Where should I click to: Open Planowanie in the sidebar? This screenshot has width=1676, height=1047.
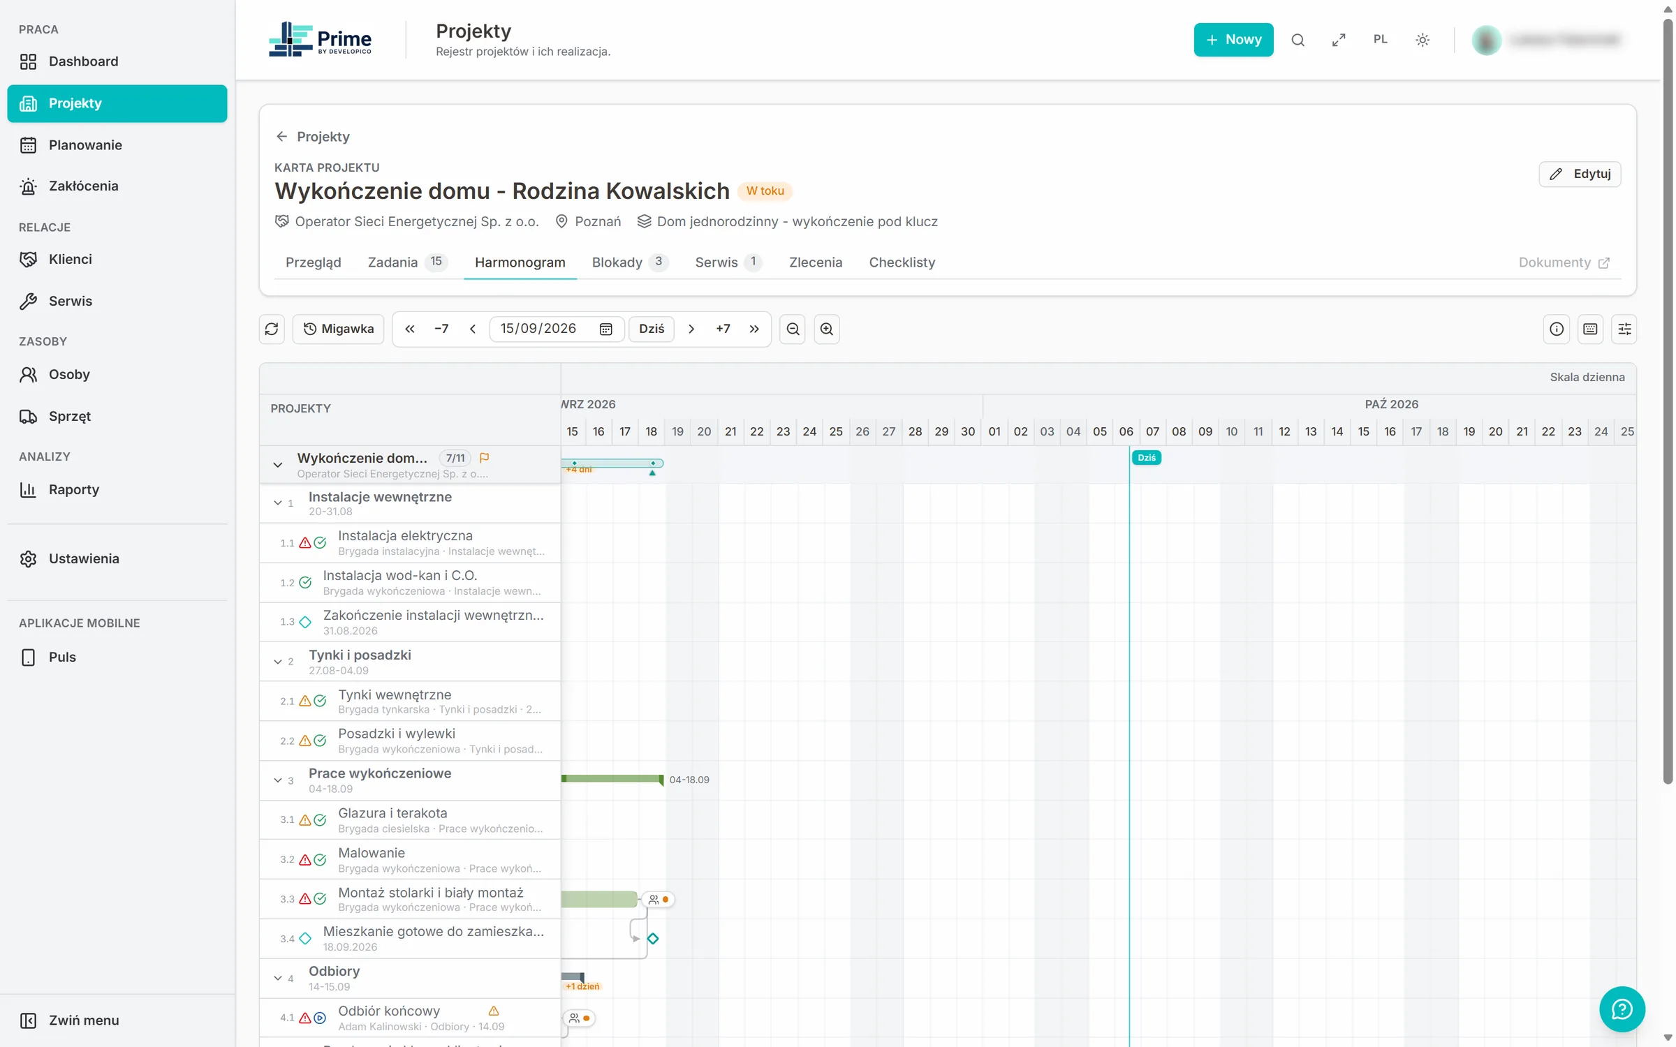pyautogui.click(x=117, y=145)
